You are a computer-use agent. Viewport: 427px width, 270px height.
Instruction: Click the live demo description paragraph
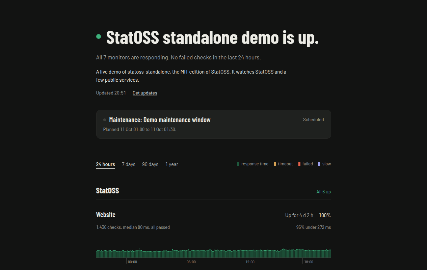tap(191, 76)
